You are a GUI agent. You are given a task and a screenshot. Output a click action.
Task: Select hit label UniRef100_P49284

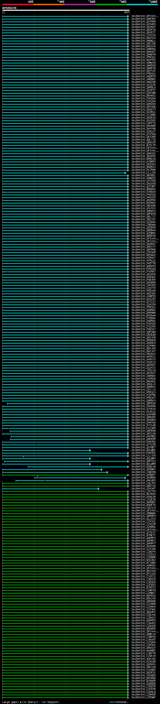143,98
